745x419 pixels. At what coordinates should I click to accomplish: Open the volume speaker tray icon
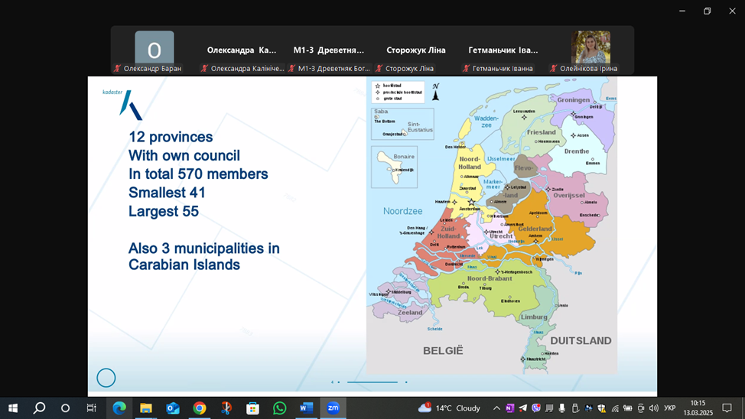coord(654,408)
